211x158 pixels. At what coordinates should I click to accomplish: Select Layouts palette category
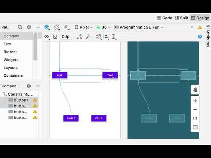16,68
